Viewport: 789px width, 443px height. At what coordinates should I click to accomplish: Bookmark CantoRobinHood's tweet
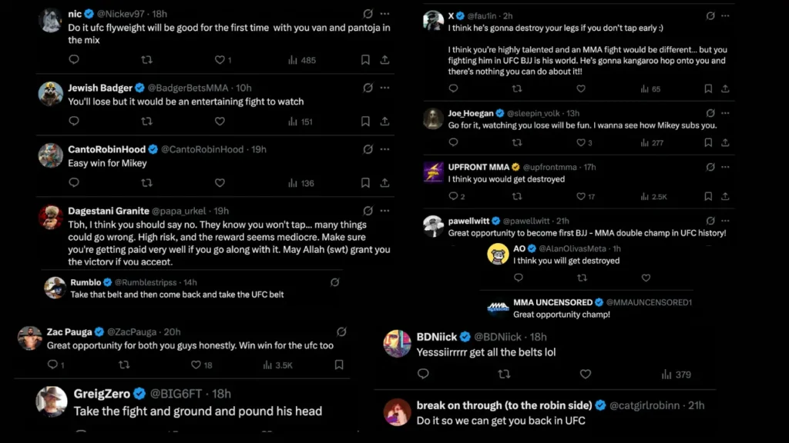pos(365,183)
